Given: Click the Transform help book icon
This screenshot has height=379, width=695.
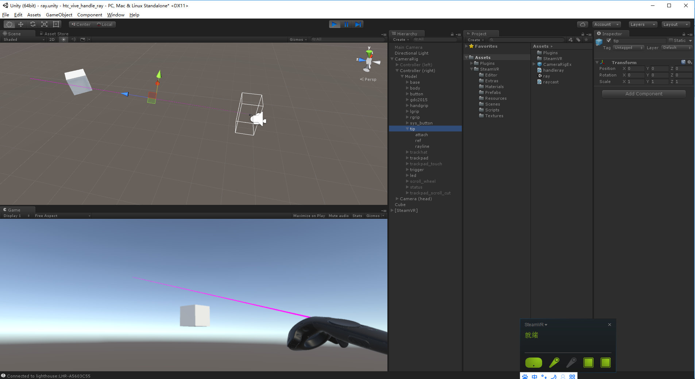Looking at the screenshot, I should point(683,62).
